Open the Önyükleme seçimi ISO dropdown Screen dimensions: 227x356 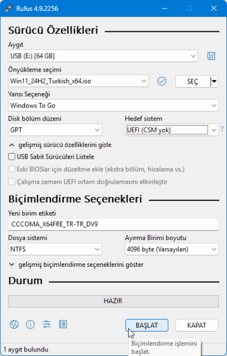pyautogui.click(x=78, y=81)
